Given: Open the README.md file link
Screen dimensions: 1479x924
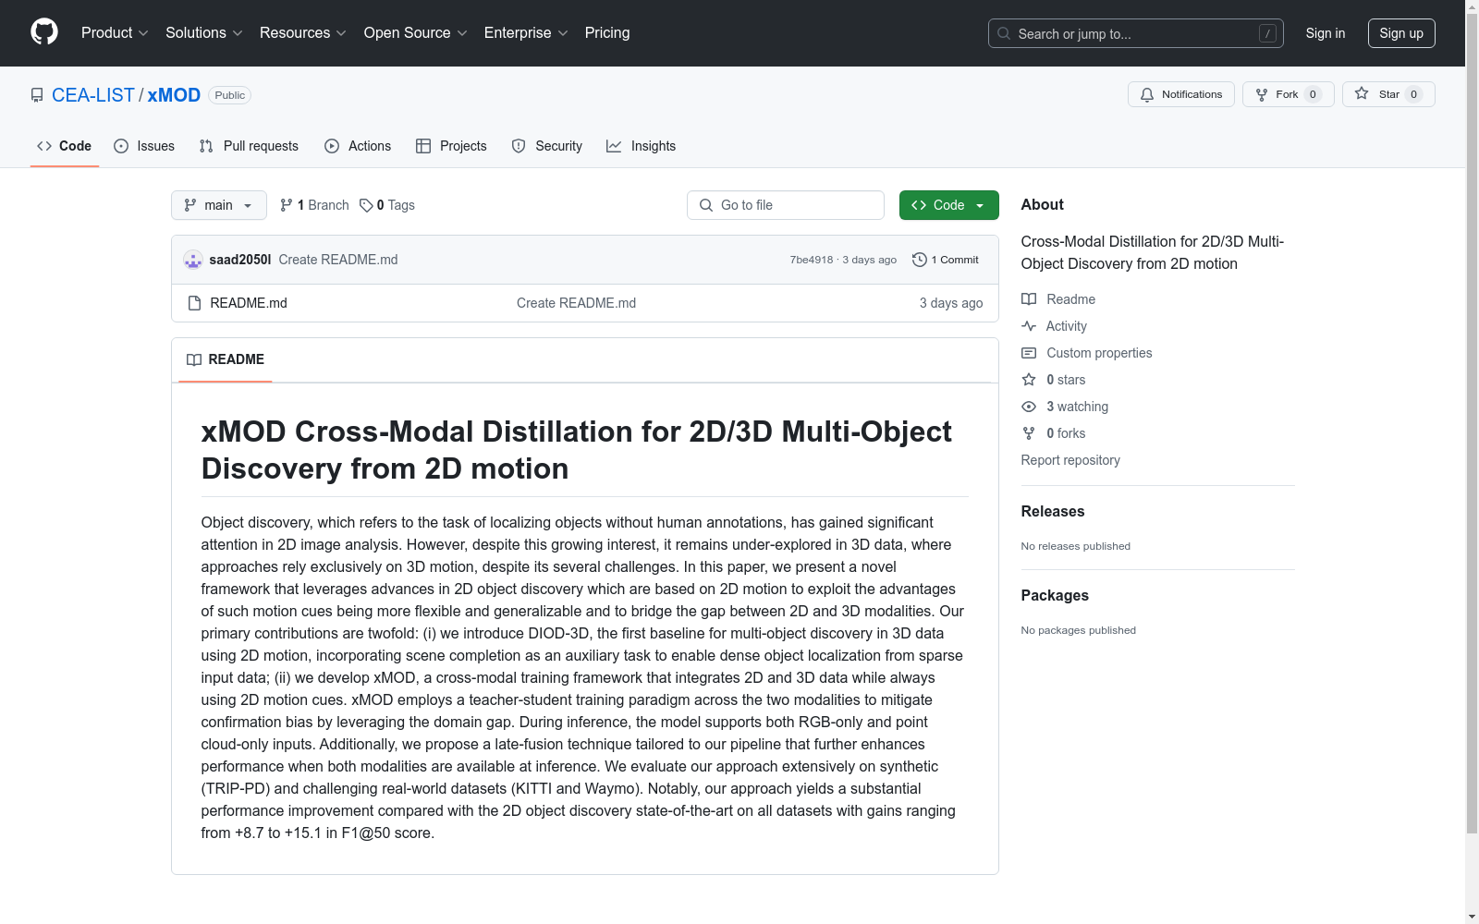Looking at the screenshot, I should pyautogui.click(x=249, y=303).
